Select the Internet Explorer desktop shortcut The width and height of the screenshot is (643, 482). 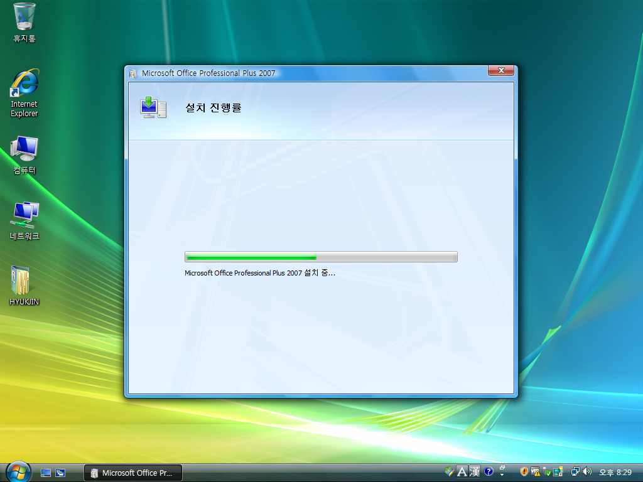(x=24, y=94)
